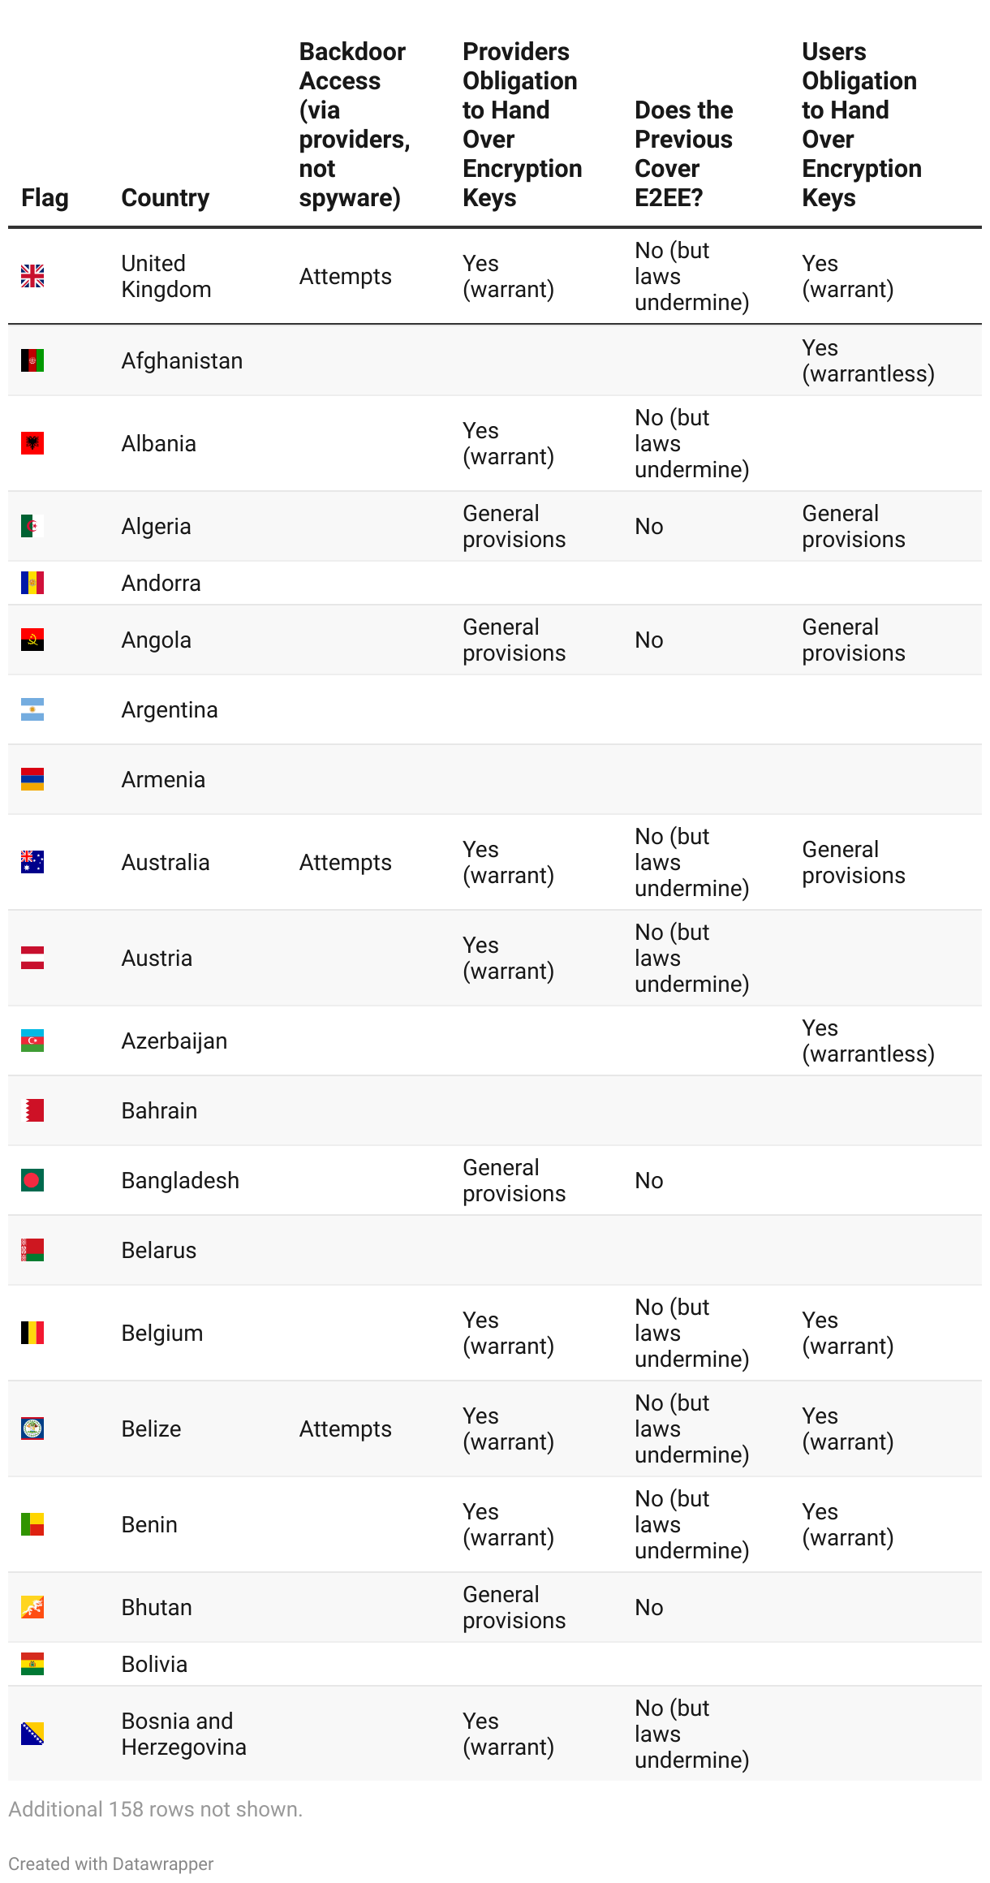This screenshot has height=1883, width=990.
Task: Sort by the Country column header
Action: pyautogui.click(x=166, y=197)
